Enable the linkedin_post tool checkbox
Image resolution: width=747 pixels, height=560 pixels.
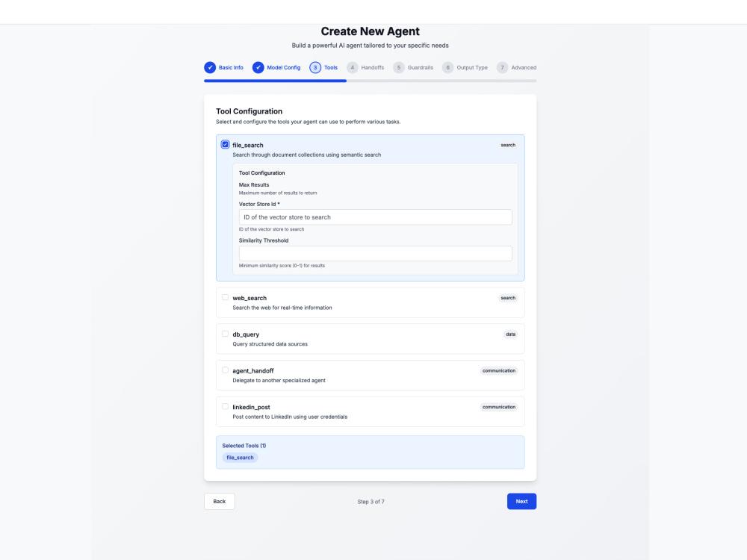coord(226,406)
